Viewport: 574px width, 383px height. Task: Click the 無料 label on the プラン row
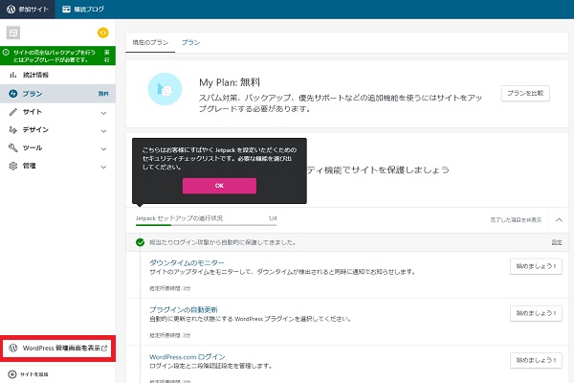(x=103, y=94)
